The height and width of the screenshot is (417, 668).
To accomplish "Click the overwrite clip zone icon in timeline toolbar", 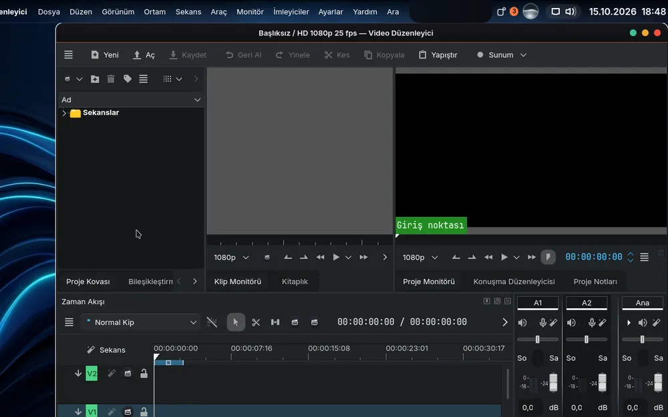I will click(x=315, y=322).
